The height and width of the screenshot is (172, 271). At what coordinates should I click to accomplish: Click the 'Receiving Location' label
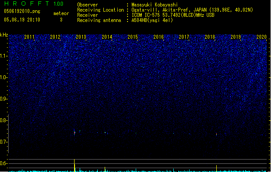tap(100, 10)
